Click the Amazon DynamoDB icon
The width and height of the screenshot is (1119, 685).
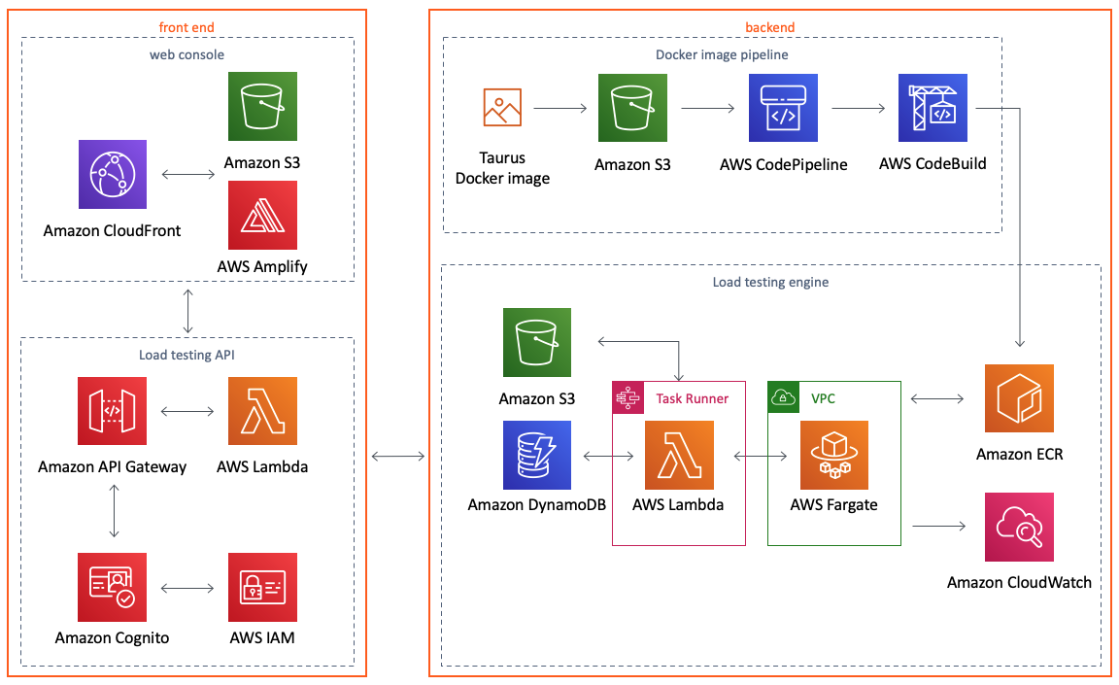pos(536,456)
